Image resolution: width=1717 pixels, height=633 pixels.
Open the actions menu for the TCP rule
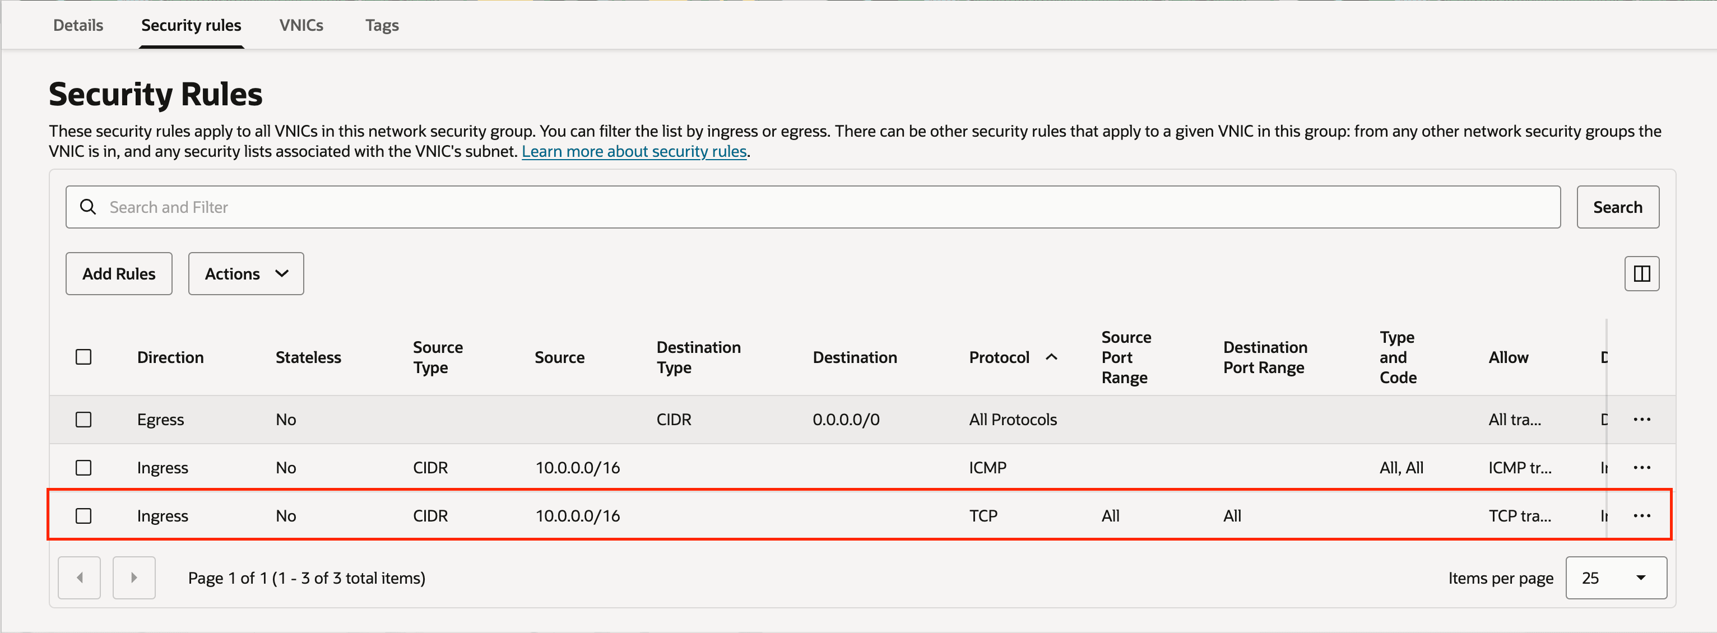1643,515
